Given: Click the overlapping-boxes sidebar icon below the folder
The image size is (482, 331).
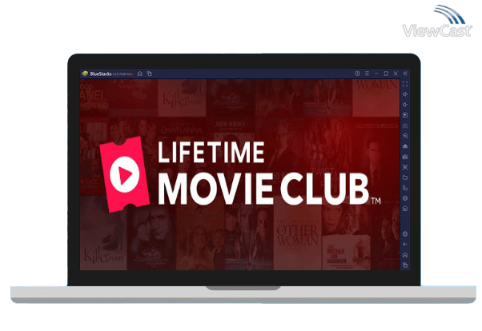Looking at the screenshot, I should click(x=405, y=188).
